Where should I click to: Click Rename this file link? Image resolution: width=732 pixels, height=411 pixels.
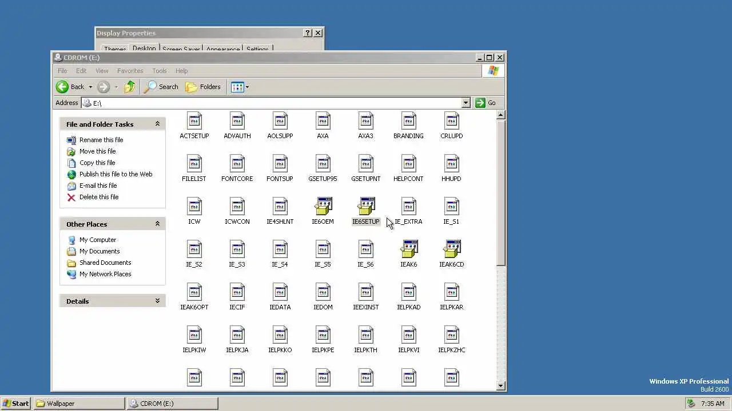tap(101, 140)
